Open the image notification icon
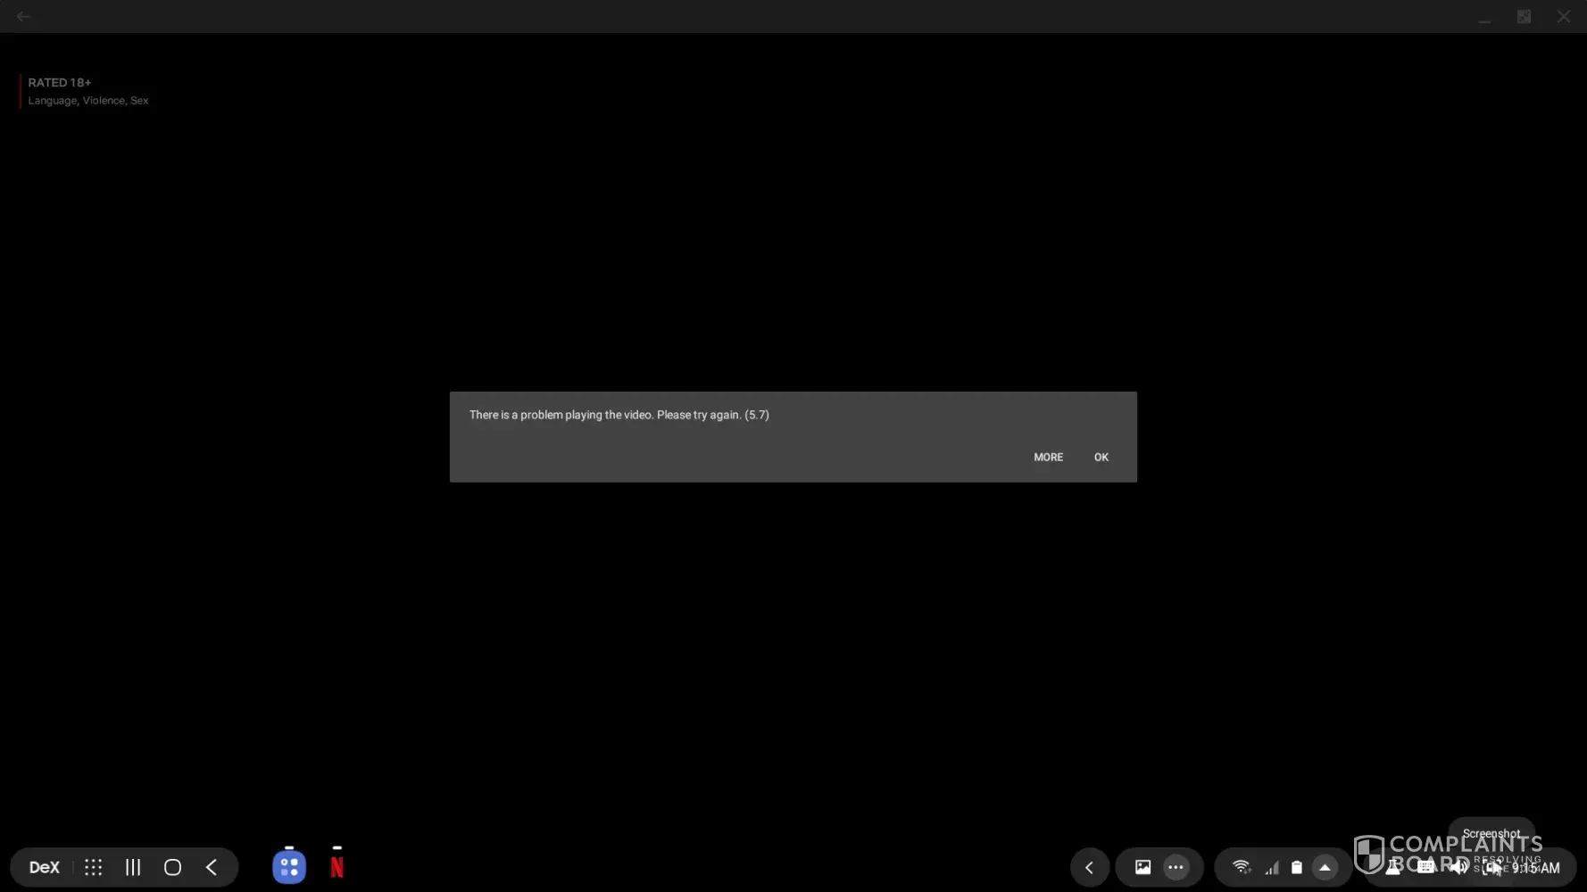This screenshot has height=892, width=1587. 1142,867
